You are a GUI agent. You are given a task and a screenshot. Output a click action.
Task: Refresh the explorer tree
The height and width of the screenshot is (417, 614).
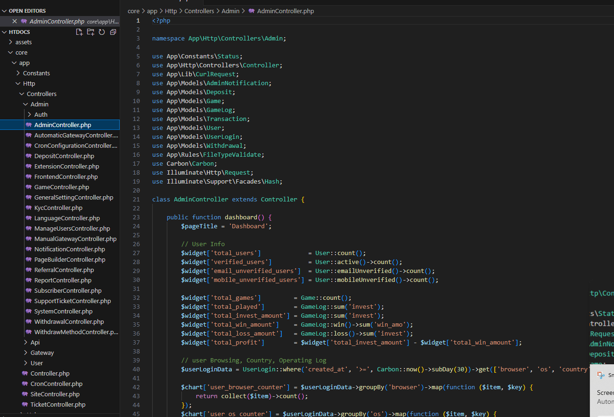pyautogui.click(x=102, y=32)
